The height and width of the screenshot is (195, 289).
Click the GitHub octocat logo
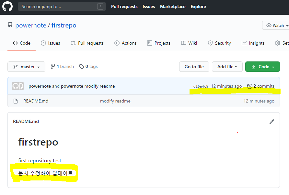point(7,6)
